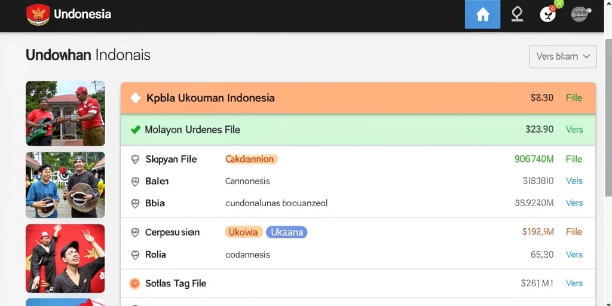Screen dimensions: 612x306
Task: Click the Skpyan File row name
Action: point(171,159)
